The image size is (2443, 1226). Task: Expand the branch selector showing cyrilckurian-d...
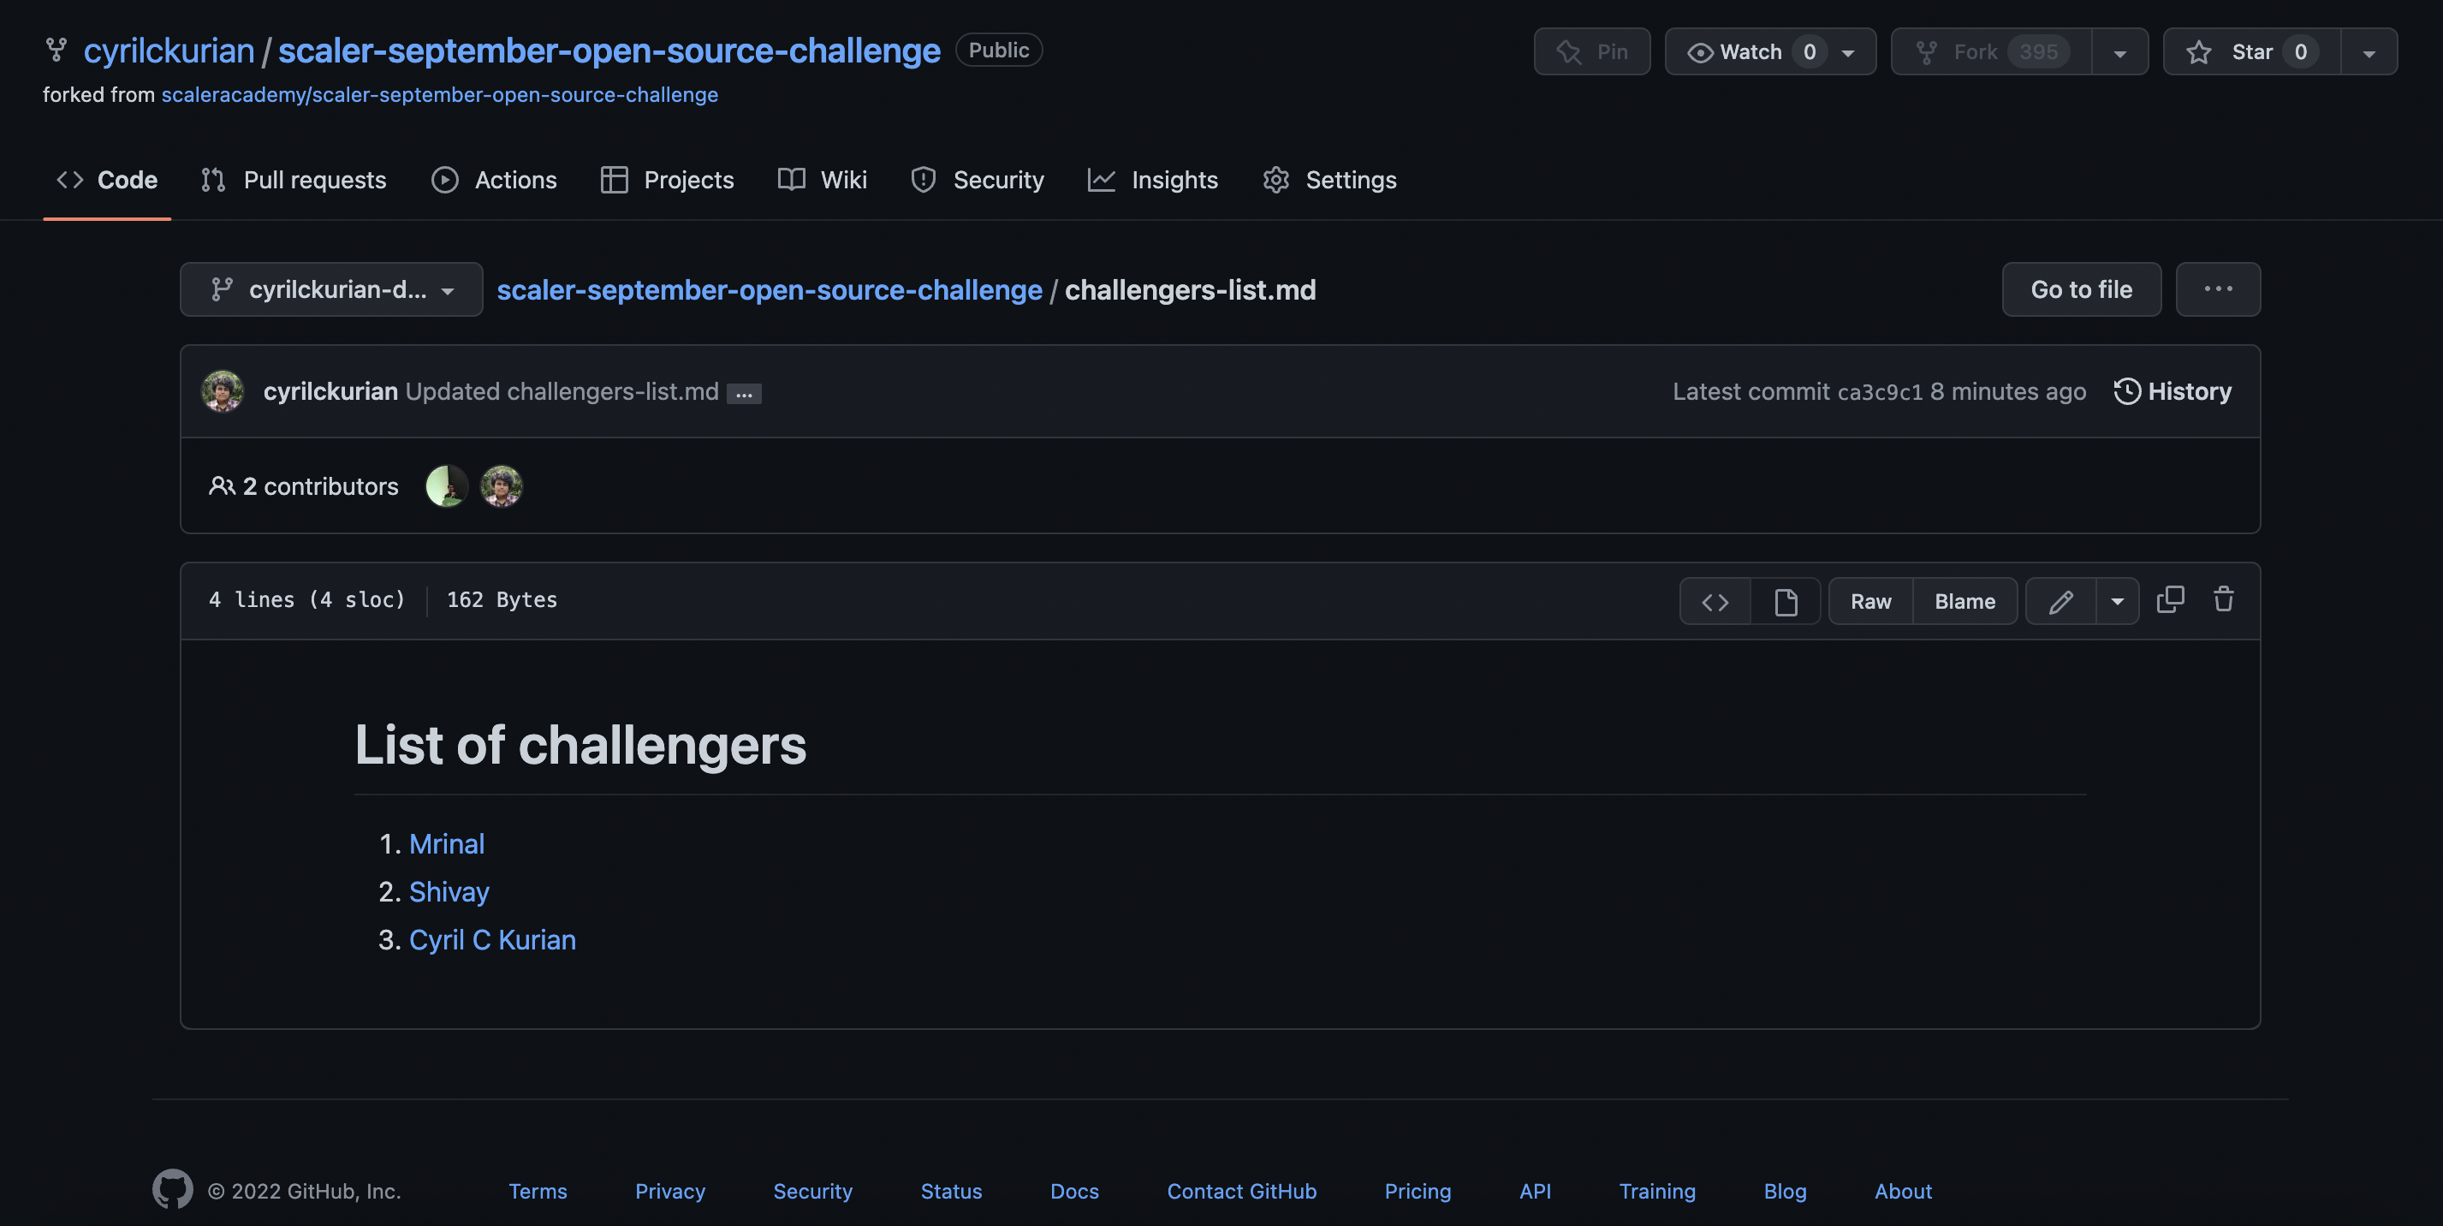(331, 289)
